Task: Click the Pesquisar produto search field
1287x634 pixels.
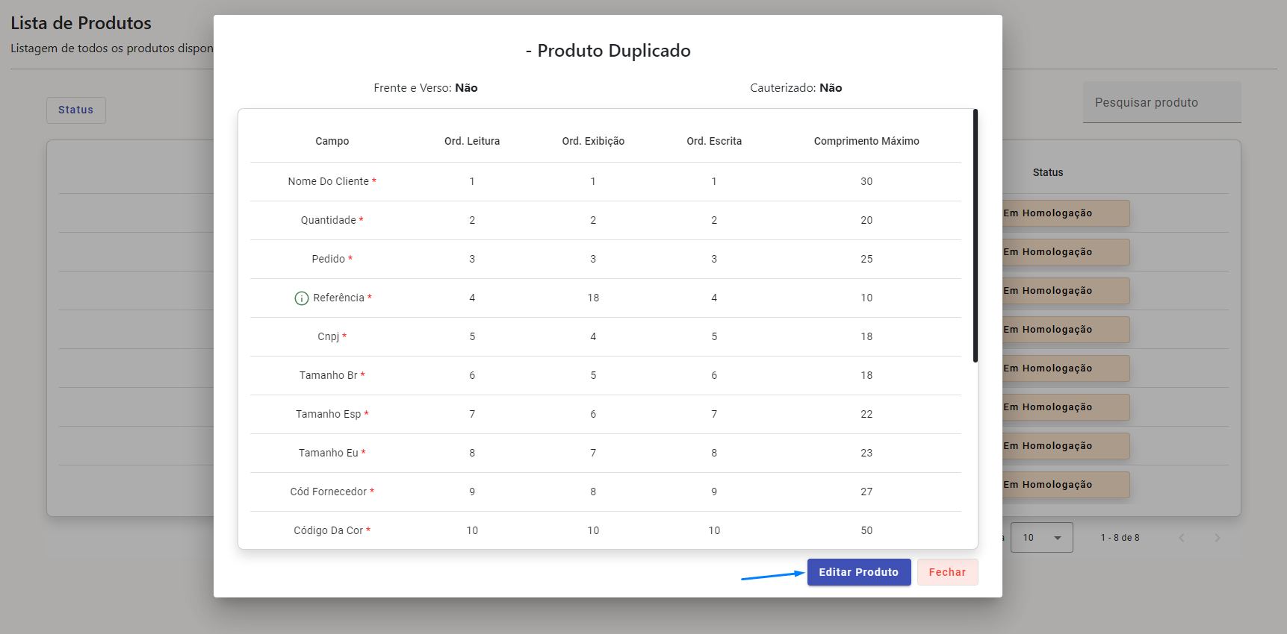Action: click(1161, 103)
